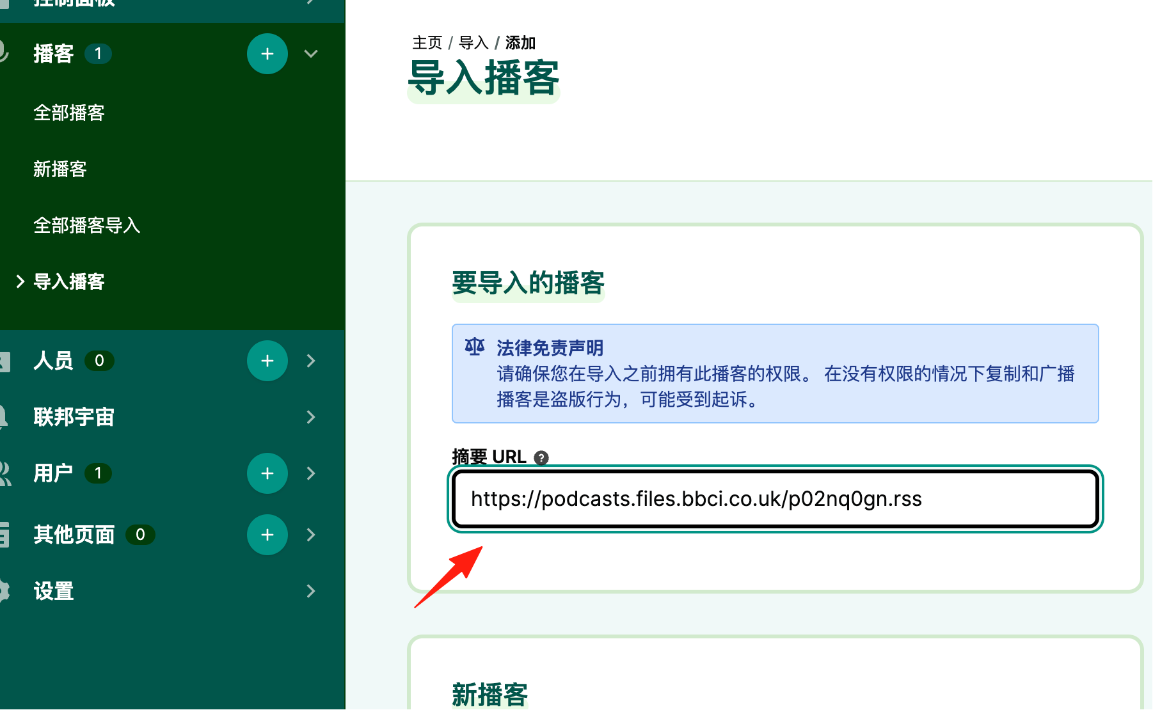
Task: Click the 导入播客 page heading
Action: (484, 78)
